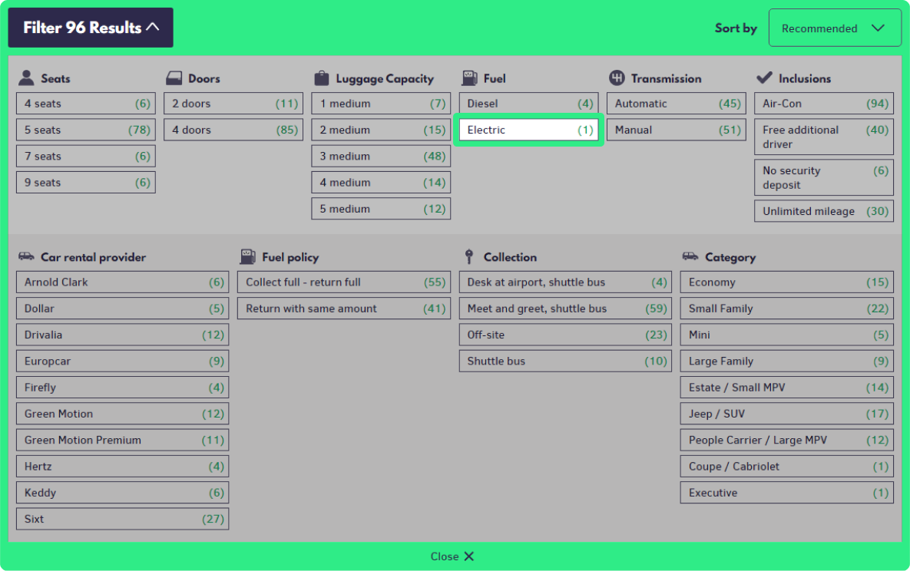Choose Collect full - return full policy

[x=343, y=282]
